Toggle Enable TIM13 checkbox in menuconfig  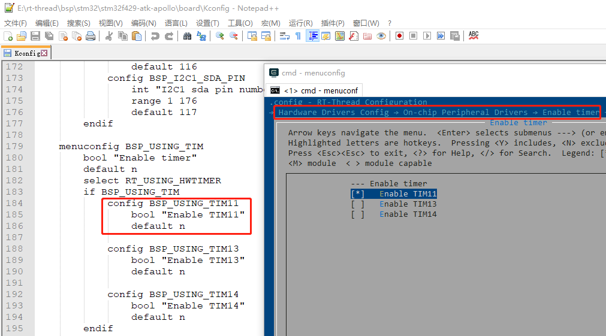358,204
